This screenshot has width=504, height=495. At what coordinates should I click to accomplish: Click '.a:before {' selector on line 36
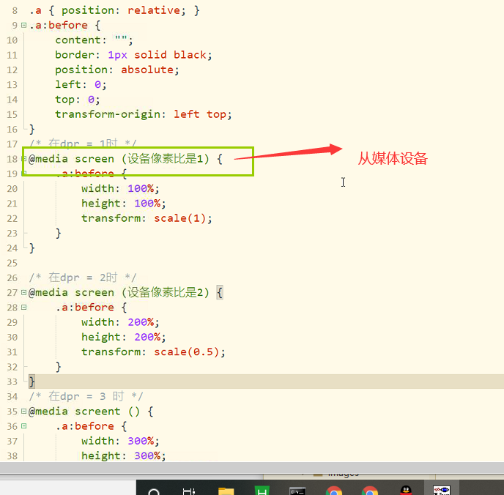92,426
